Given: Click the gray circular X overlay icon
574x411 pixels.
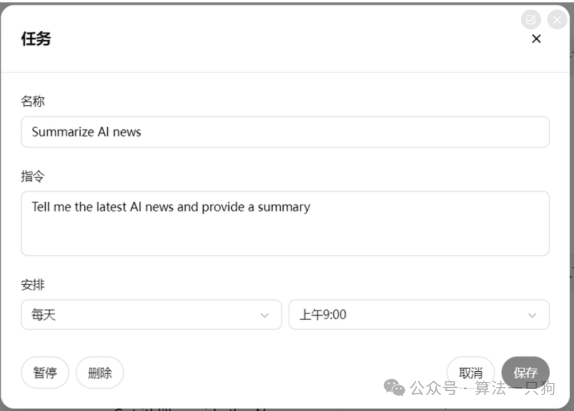Looking at the screenshot, I should click(x=557, y=20).
